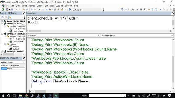This screenshot has width=175, height=98.
Task: Expand the Solver (SOLVER.XLAM) project node
Action: pos(2,21)
